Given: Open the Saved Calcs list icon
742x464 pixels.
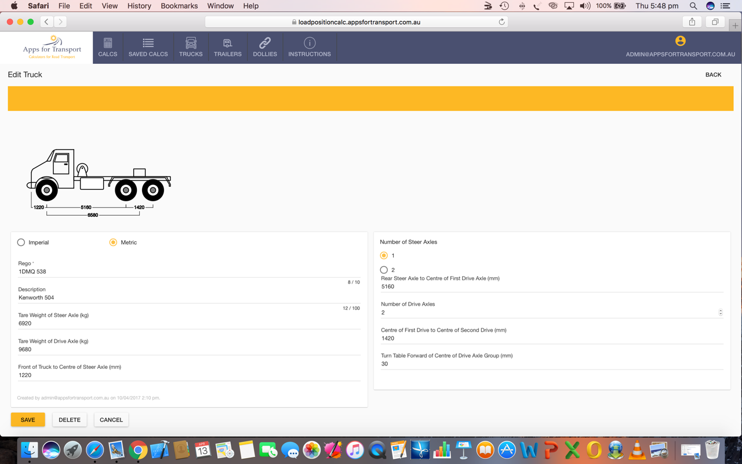Looking at the screenshot, I should tap(148, 43).
